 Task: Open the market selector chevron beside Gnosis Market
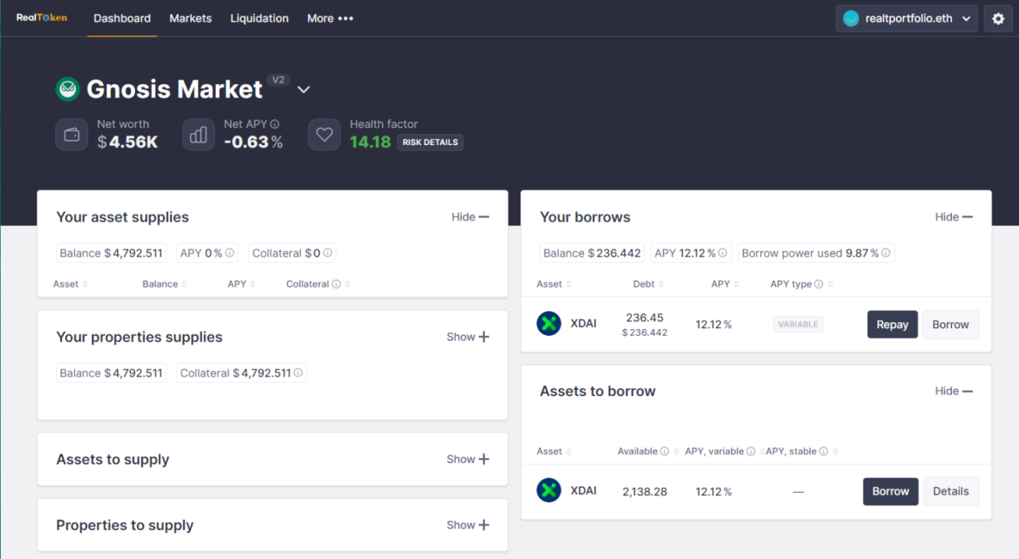click(x=303, y=88)
